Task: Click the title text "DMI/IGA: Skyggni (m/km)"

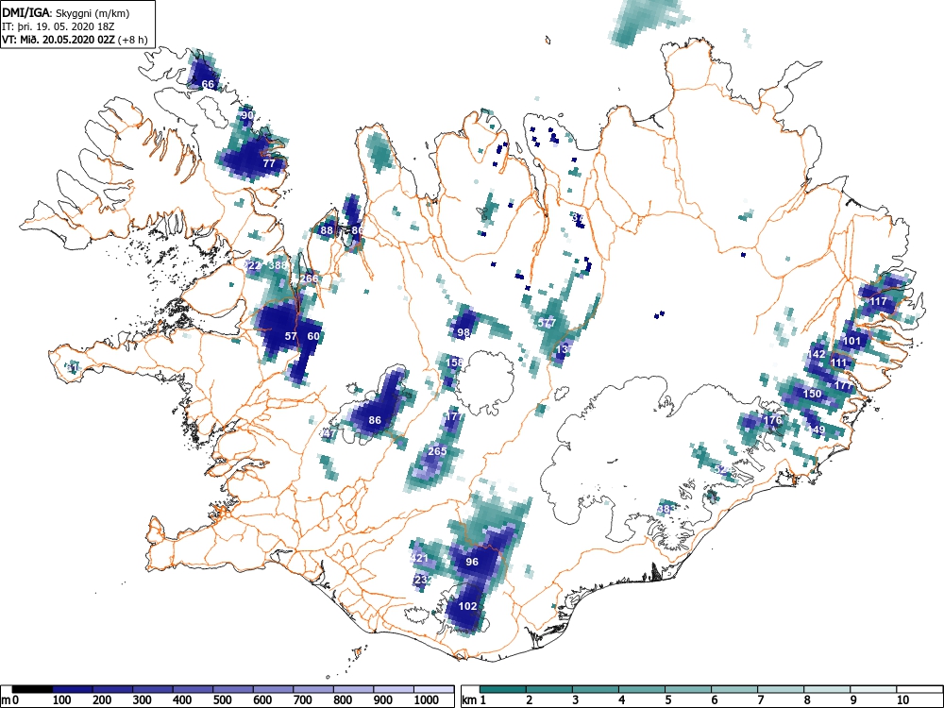Action: (x=66, y=13)
